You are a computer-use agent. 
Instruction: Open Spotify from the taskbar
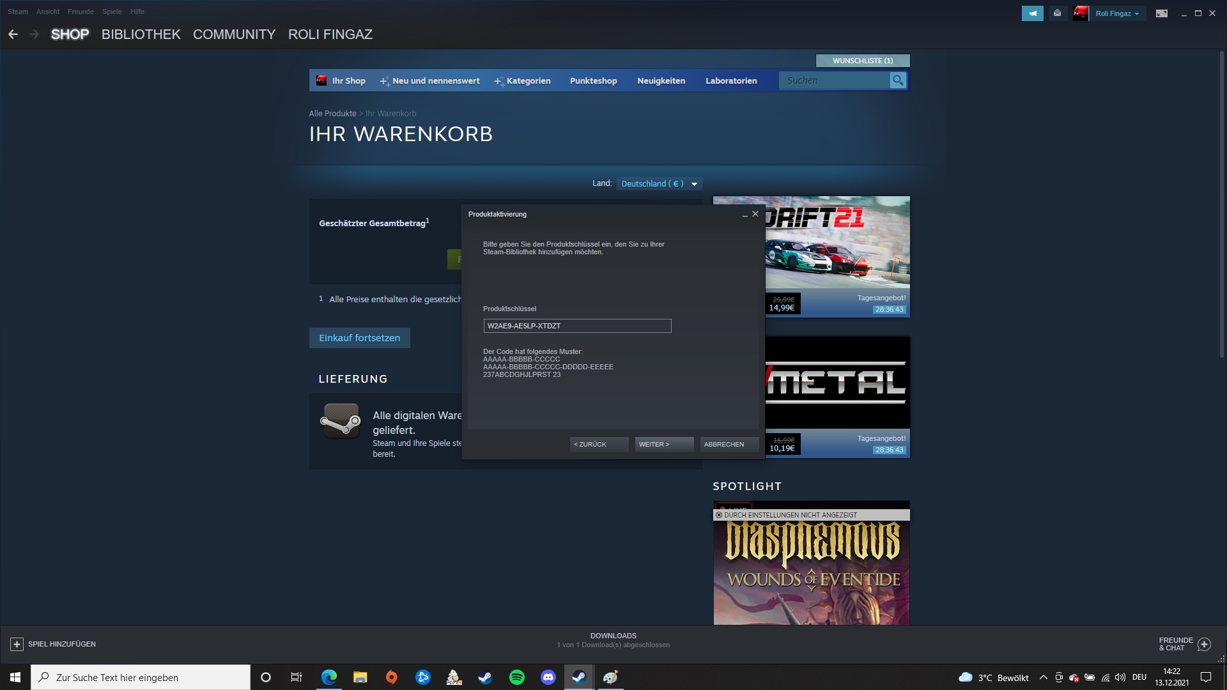(517, 677)
